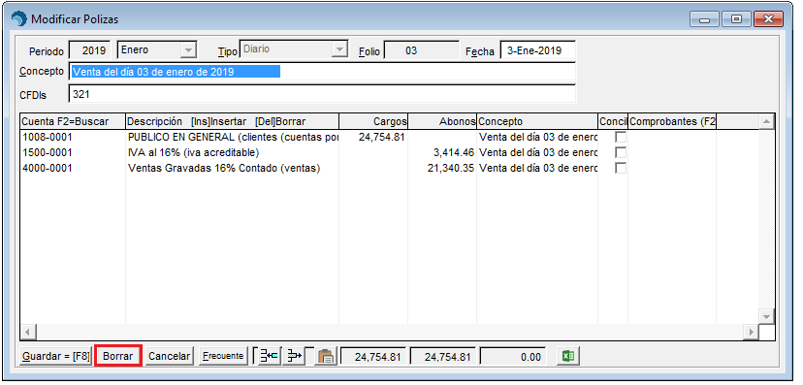Click the paste clipboard icon

pos(326,356)
